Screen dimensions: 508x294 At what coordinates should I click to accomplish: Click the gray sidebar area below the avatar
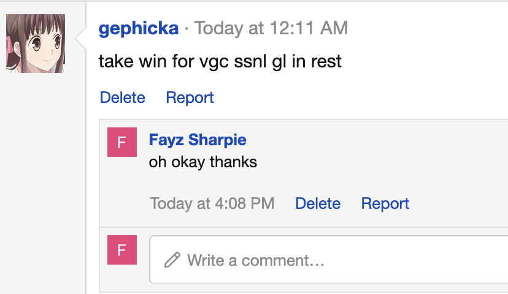tap(43, 184)
